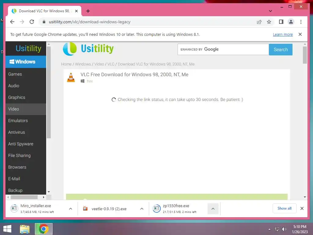This screenshot has height=235, width=313.
Task: Open E-Mail category in sidebar
Action: click(26, 179)
